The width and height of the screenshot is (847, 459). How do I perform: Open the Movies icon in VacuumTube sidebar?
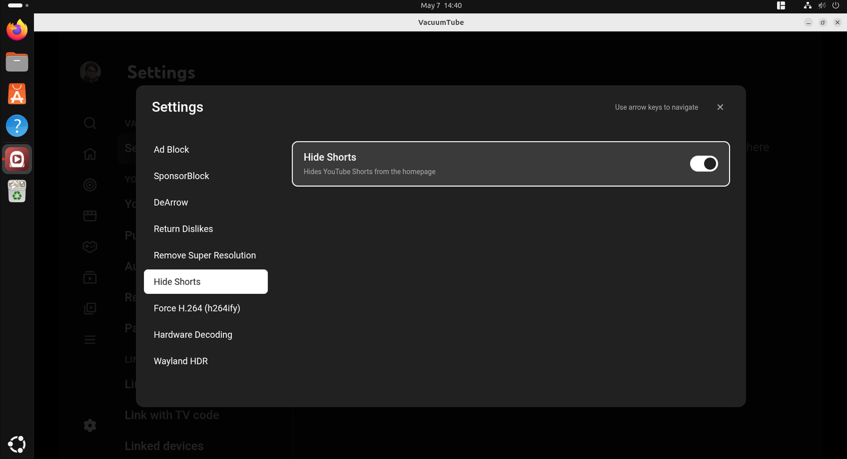[x=90, y=215]
